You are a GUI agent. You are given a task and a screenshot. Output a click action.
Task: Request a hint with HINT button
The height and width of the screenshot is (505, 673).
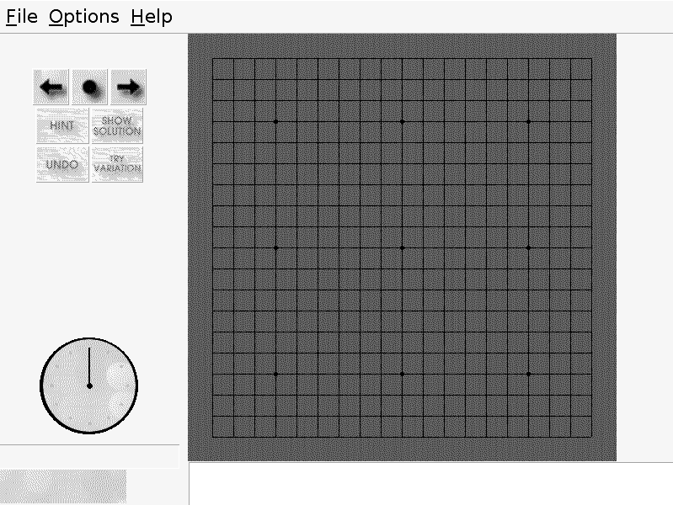(62, 125)
